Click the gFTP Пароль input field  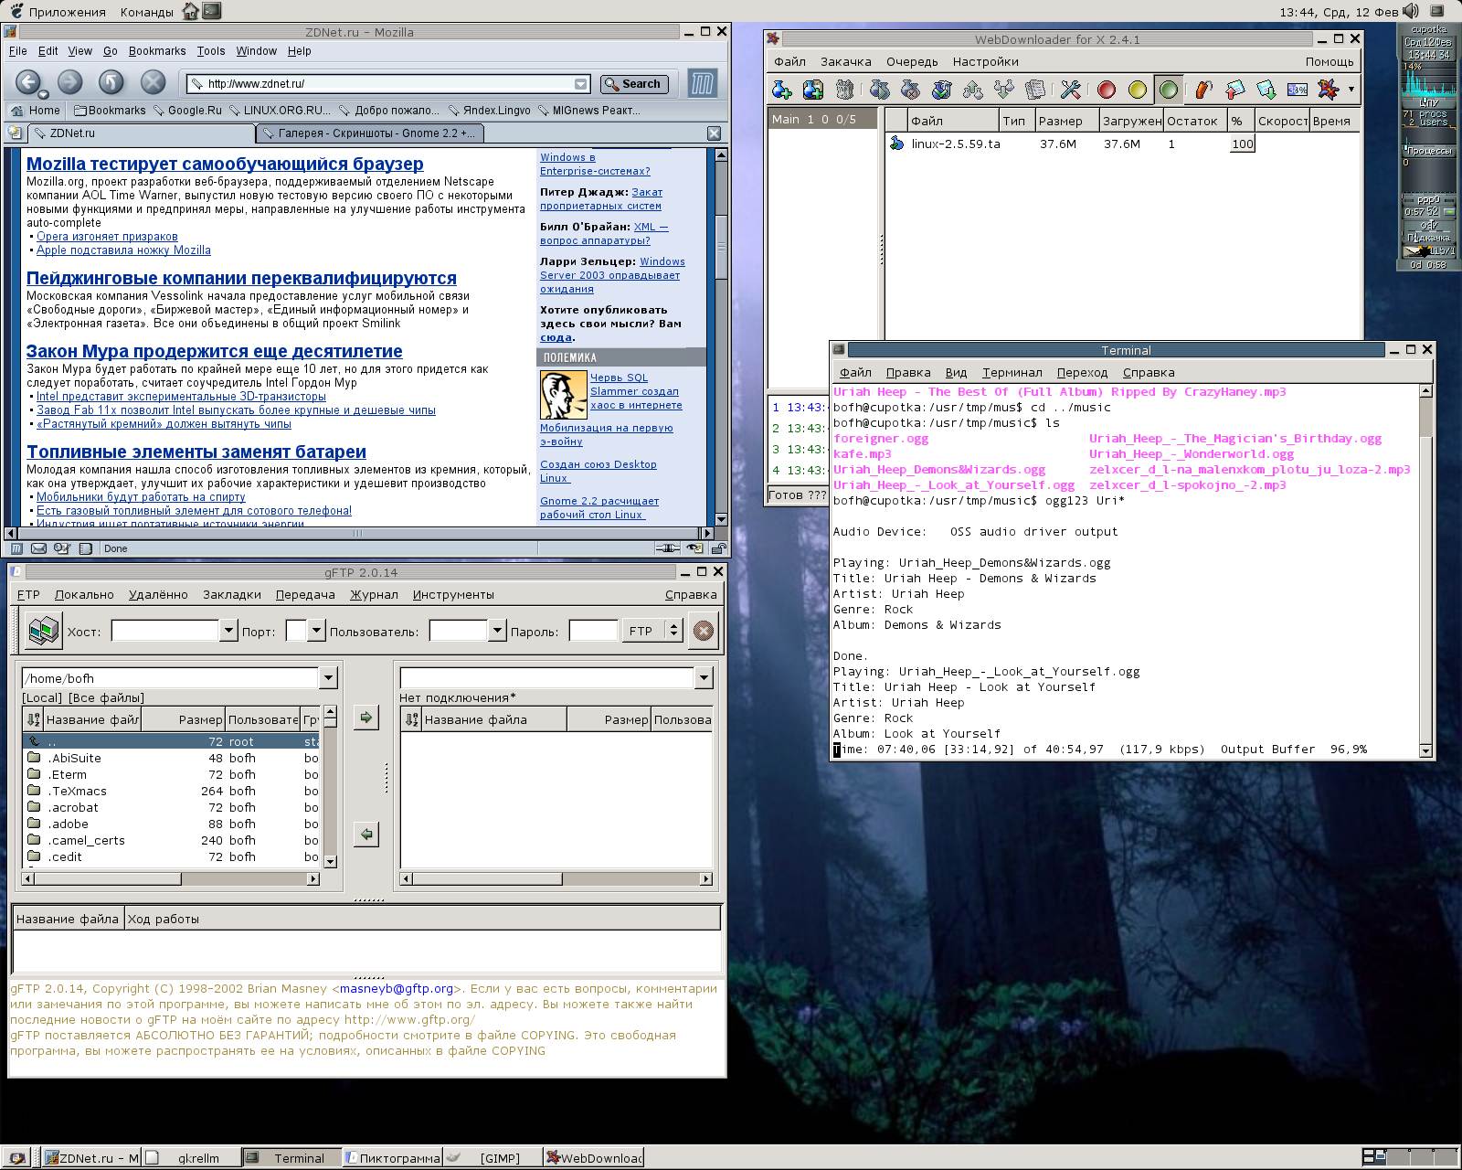click(592, 631)
